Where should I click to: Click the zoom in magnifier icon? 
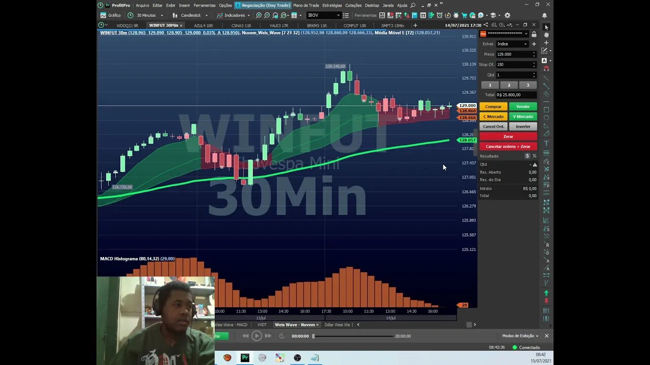click(258, 15)
